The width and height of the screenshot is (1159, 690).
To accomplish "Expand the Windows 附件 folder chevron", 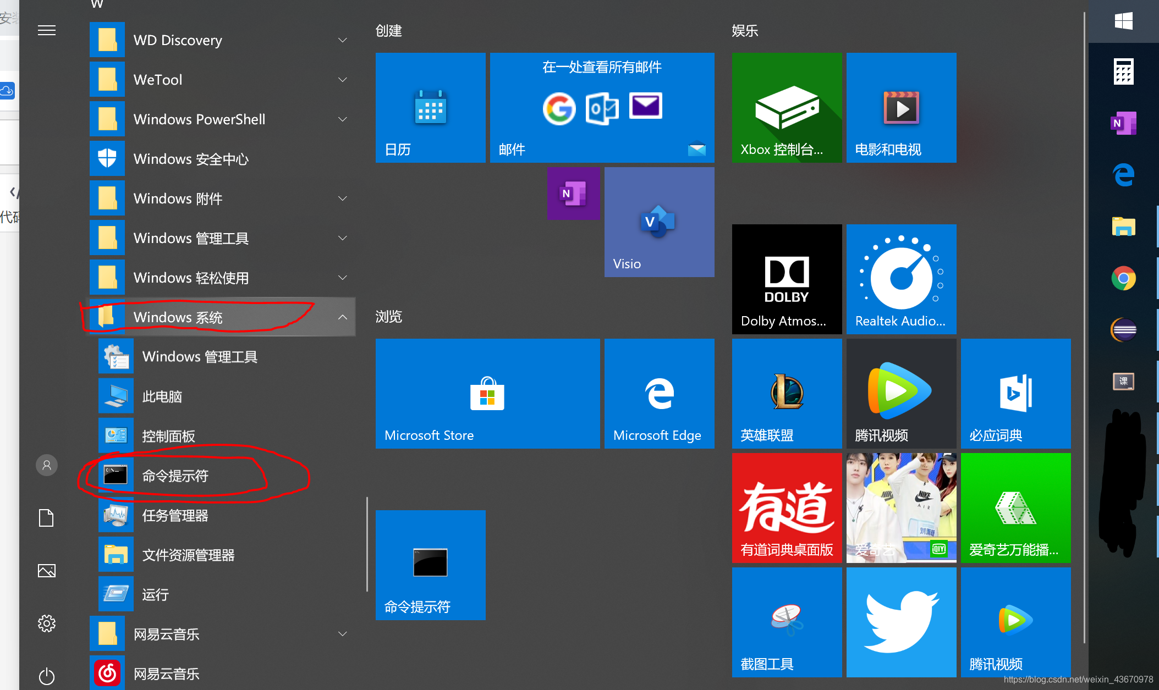I will 342,198.
